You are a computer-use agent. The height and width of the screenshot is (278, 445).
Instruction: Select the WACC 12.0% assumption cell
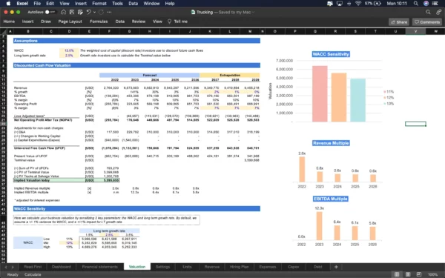coord(69,50)
